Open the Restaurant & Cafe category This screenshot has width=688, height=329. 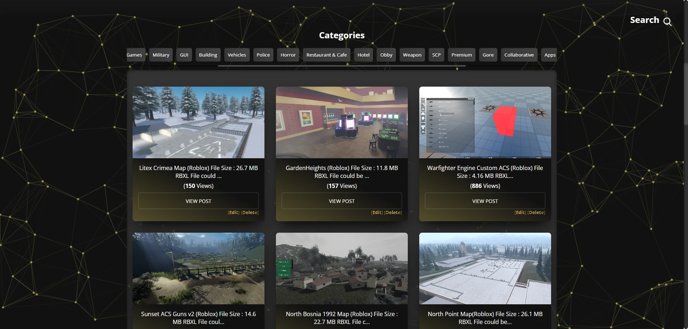pos(326,55)
